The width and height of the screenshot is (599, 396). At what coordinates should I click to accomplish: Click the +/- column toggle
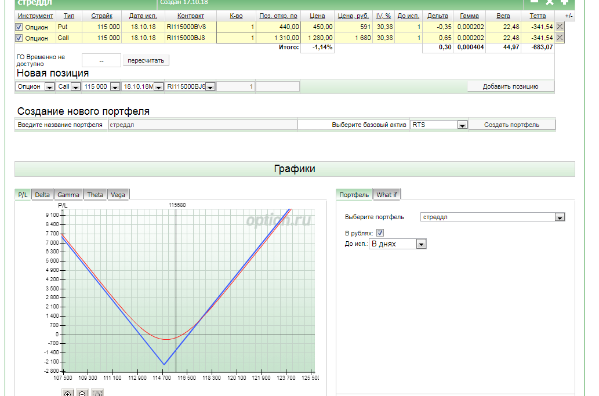click(569, 16)
